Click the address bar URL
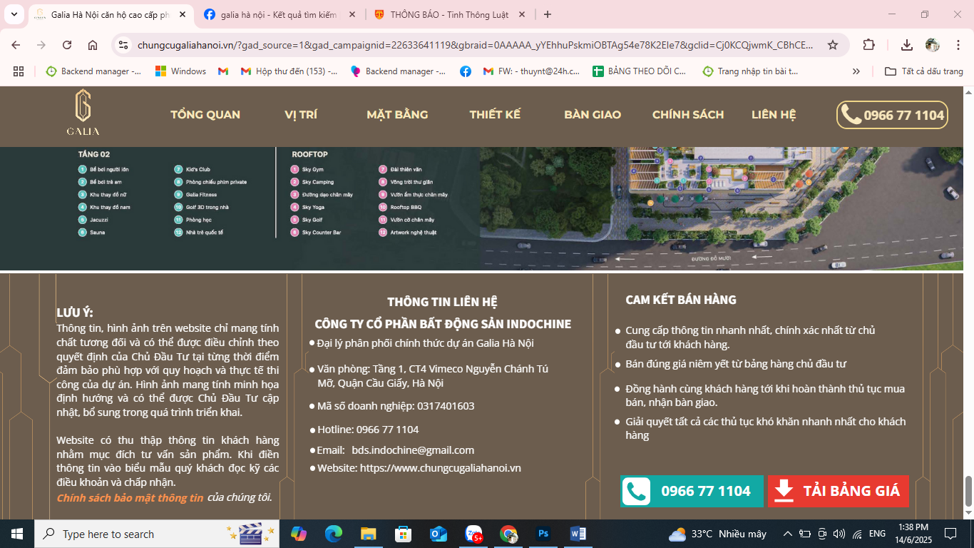 pos(474,45)
